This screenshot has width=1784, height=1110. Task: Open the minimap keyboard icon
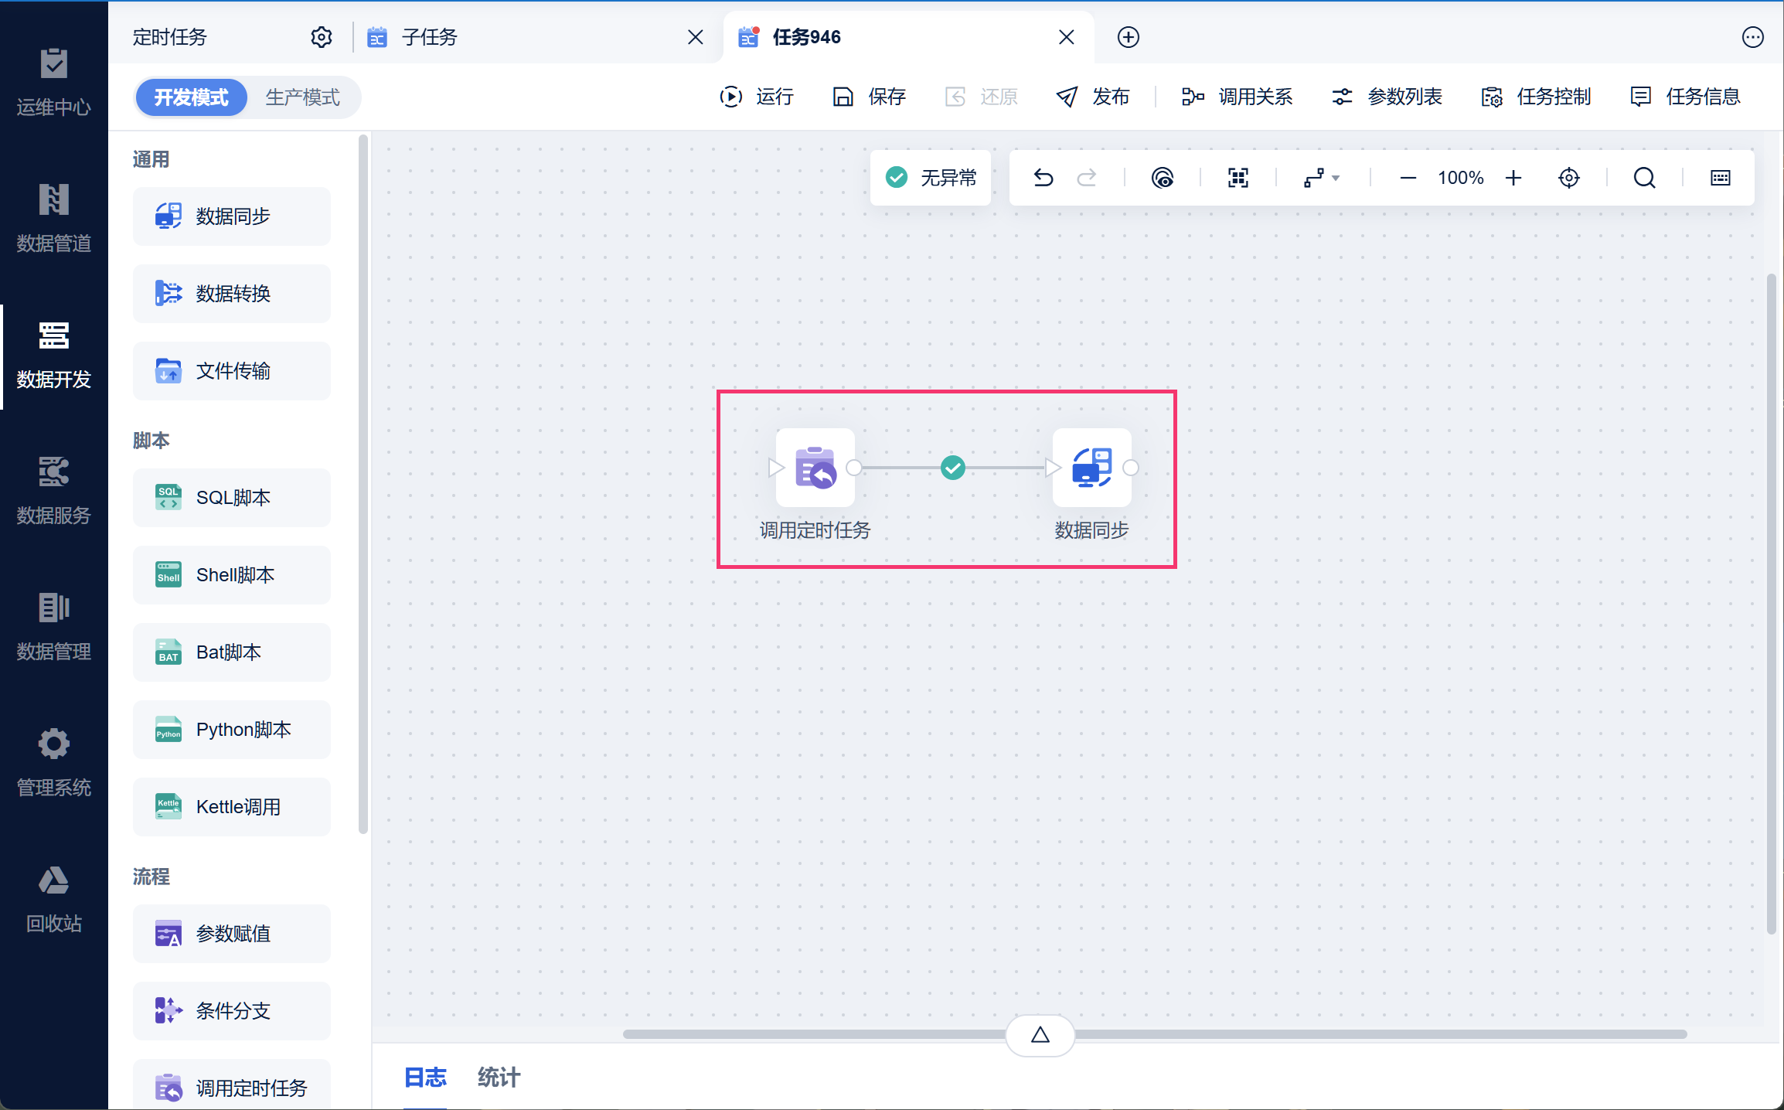pyautogui.click(x=1720, y=178)
